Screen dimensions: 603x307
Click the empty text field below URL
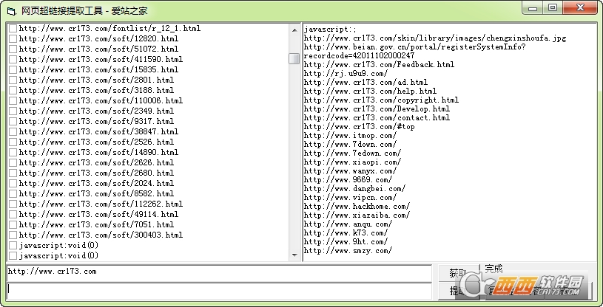pyautogui.click(x=218, y=291)
